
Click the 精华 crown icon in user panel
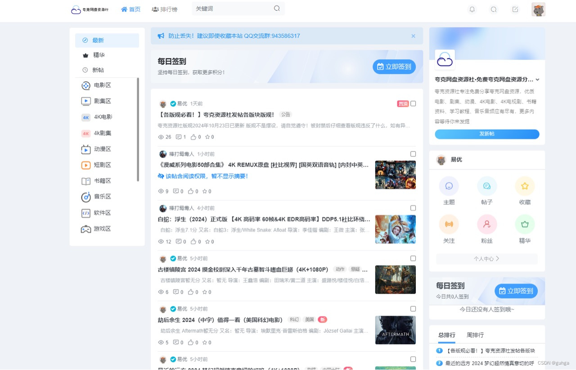click(x=525, y=224)
